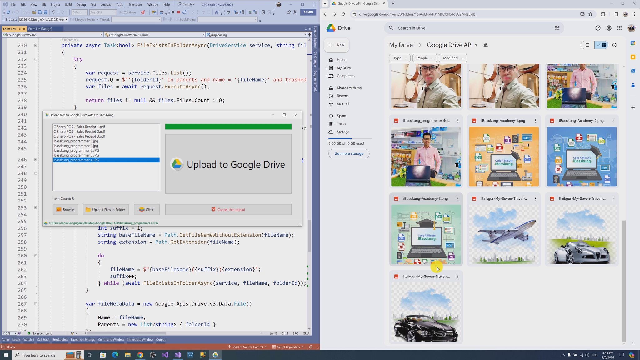Save all files in Visual Studio toolbar
This screenshot has width=640, height=360.
coord(46,12)
